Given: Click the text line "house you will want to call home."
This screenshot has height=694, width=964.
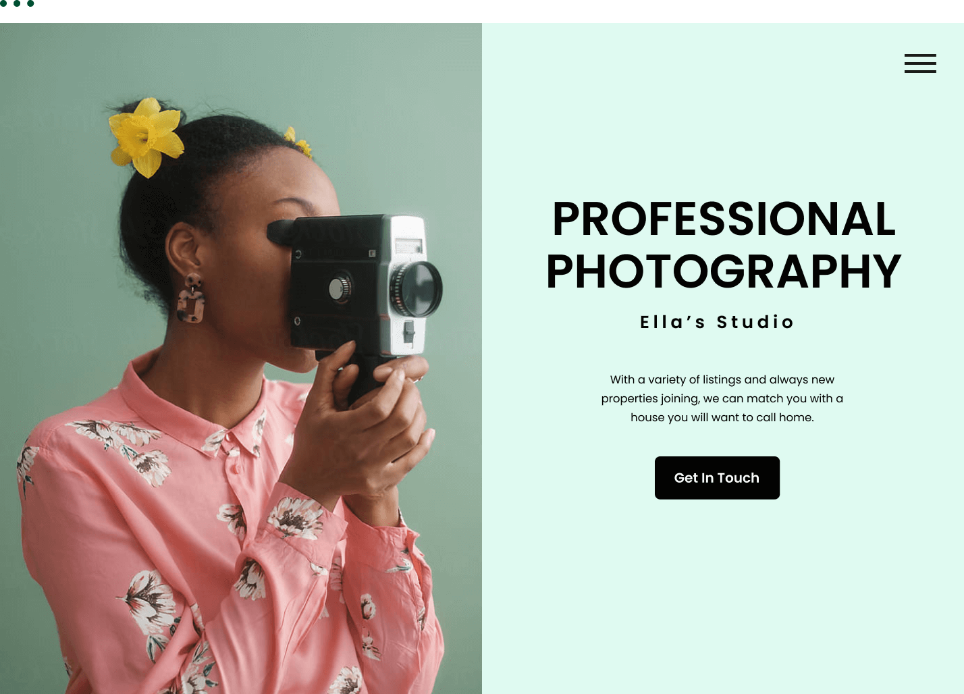Looking at the screenshot, I should (722, 417).
